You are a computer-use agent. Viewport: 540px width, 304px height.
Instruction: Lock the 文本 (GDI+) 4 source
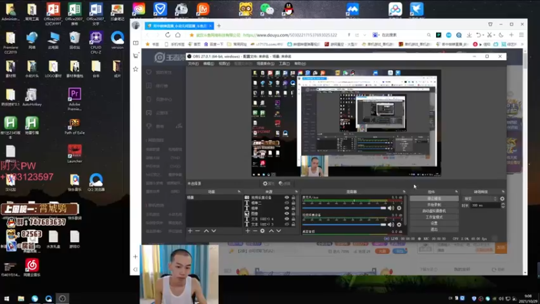(x=294, y=219)
